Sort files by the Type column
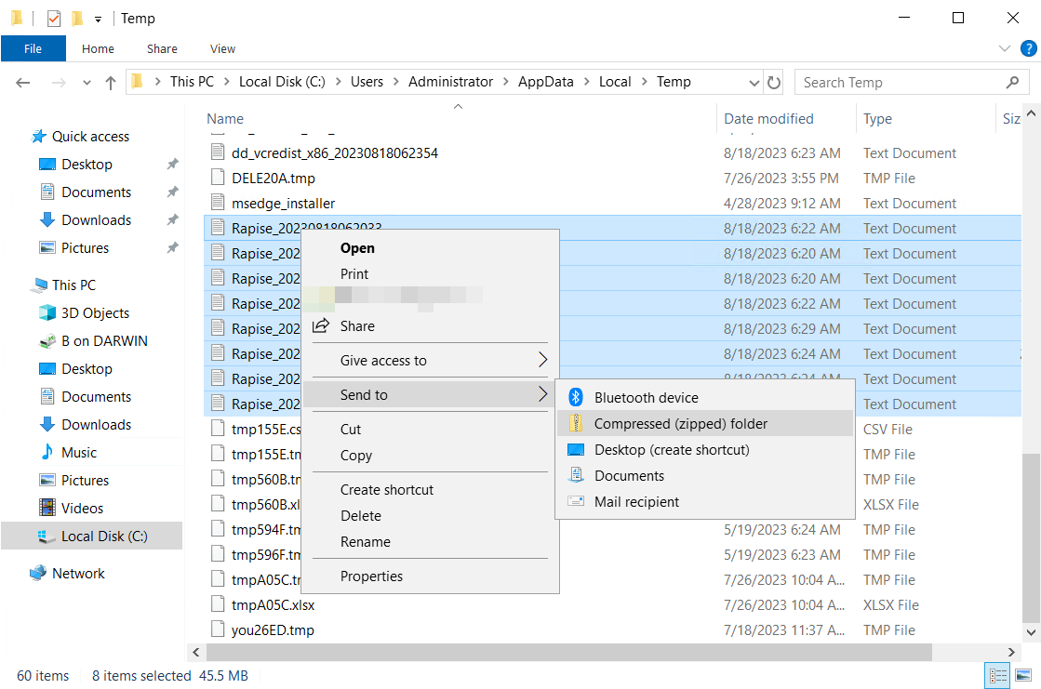The width and height of the screenshot is (1041, 689). (877, 119)
